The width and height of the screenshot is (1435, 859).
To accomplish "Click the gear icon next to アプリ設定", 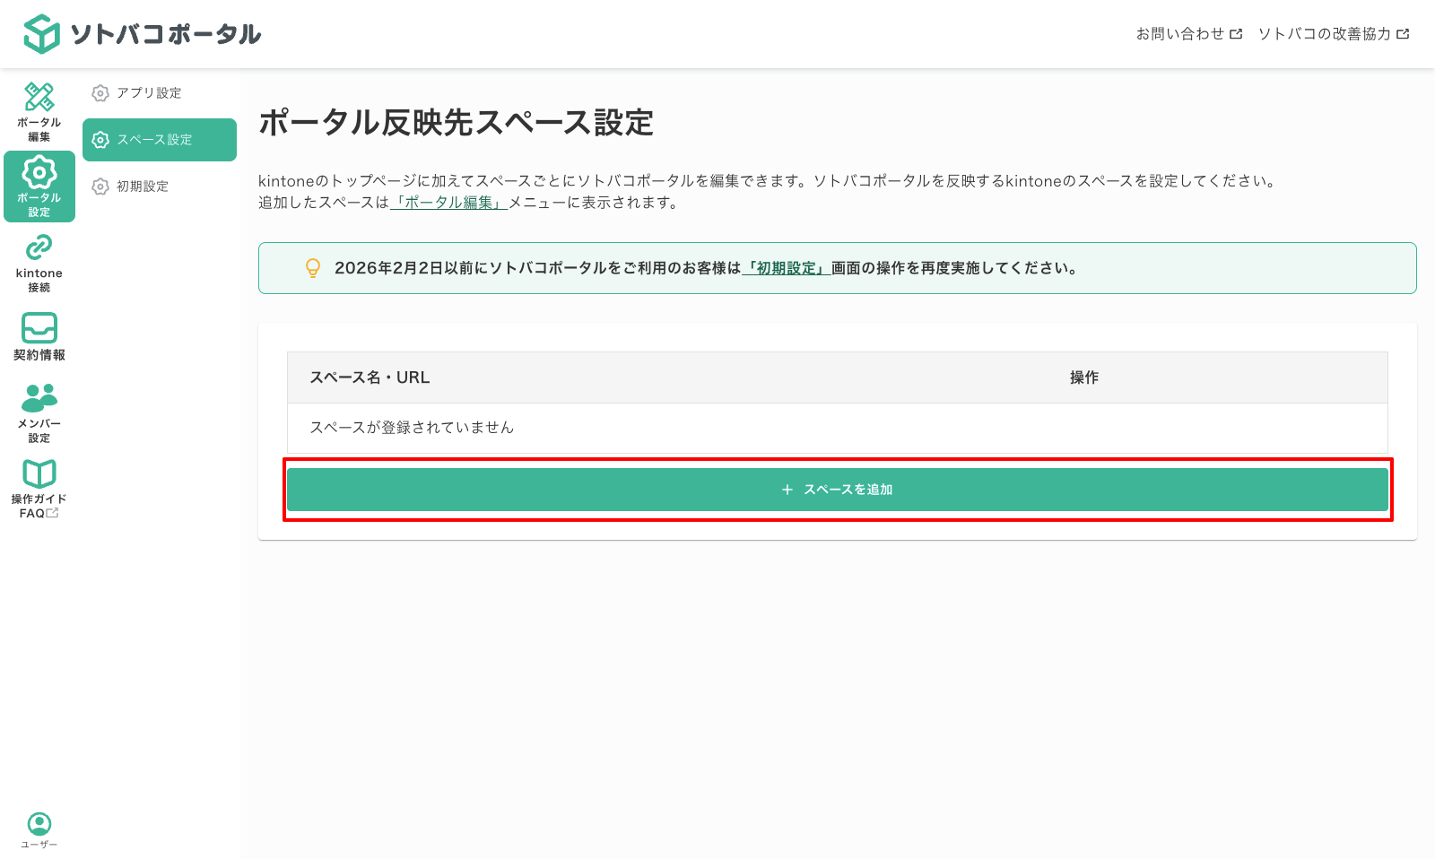I will 100,92.
